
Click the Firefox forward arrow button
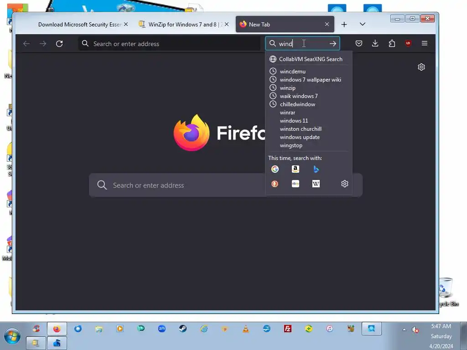pos(43,44)
